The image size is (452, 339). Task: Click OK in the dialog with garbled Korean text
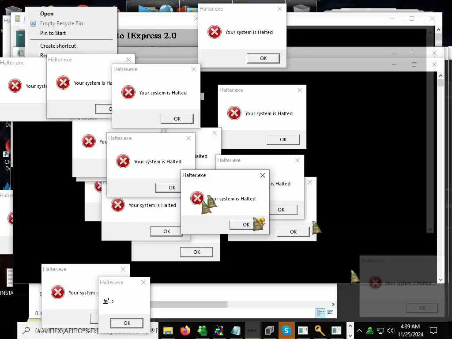click(x=127, y=323)
